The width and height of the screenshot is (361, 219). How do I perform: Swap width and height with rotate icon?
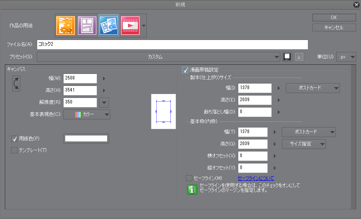tap(16, 84)
